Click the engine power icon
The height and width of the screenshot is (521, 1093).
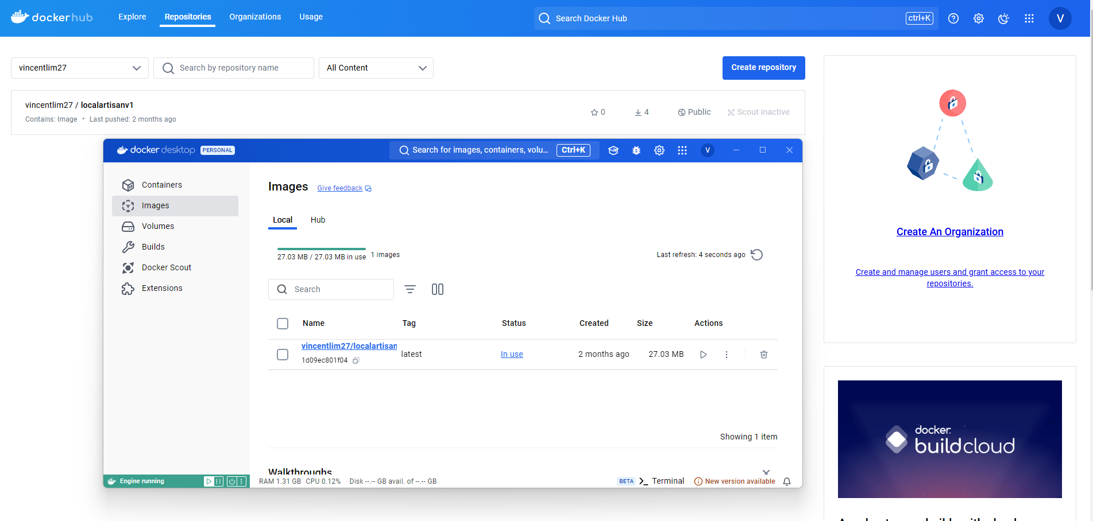click(232, 481)
